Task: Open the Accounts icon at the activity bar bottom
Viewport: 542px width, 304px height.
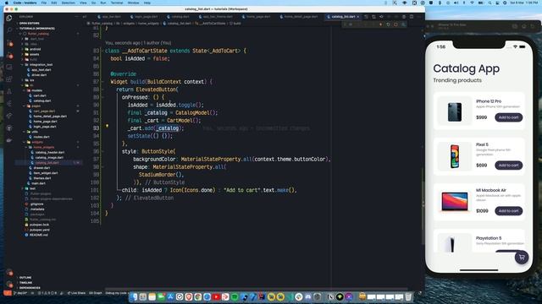Action: click(9, 272)
